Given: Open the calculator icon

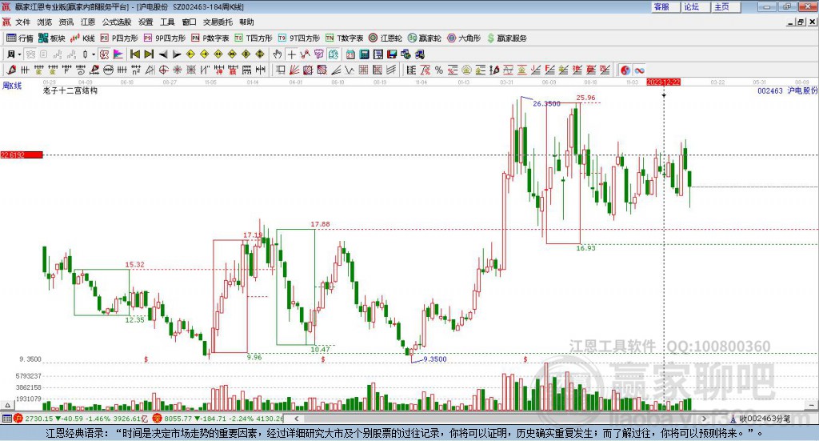Looking at the screenshot, I should pyautogui.click(x=365, y=54).
